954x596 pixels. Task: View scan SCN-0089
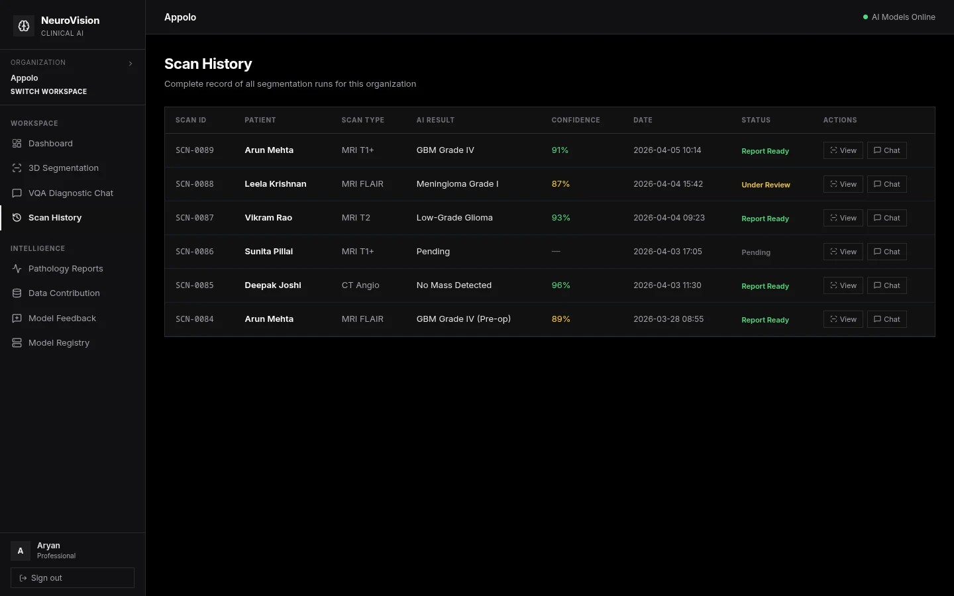843,150
